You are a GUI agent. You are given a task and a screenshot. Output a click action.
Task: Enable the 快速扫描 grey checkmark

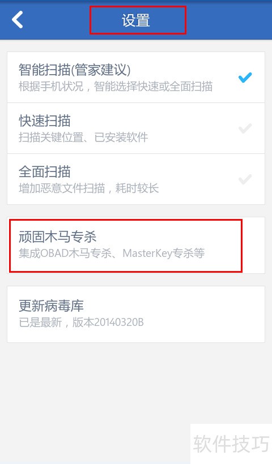[245, 128]
